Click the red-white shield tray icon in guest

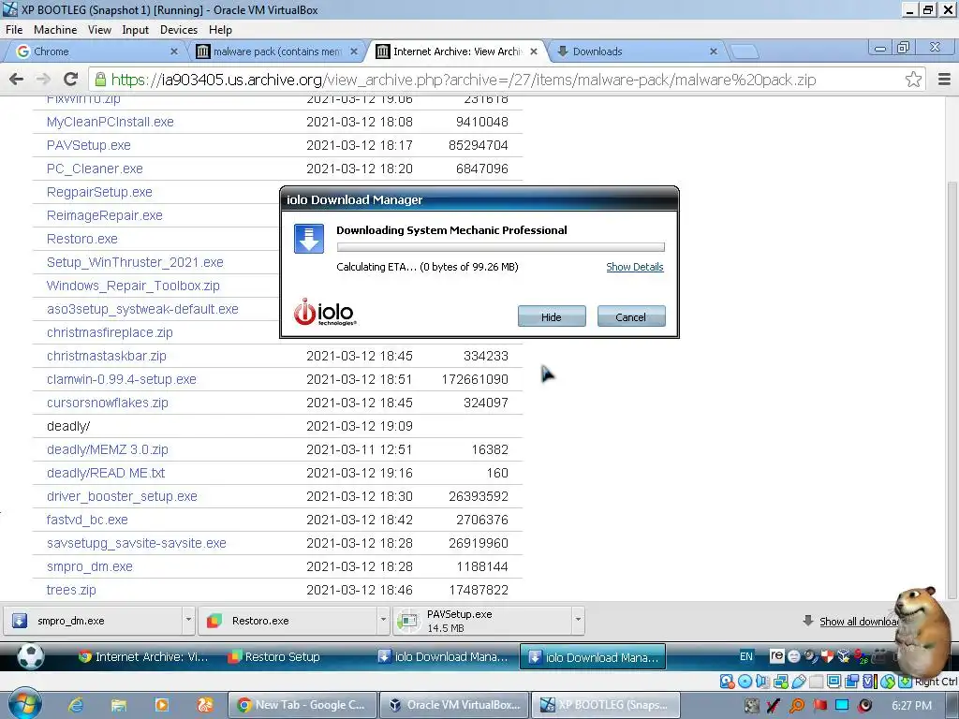coord(828,656)
